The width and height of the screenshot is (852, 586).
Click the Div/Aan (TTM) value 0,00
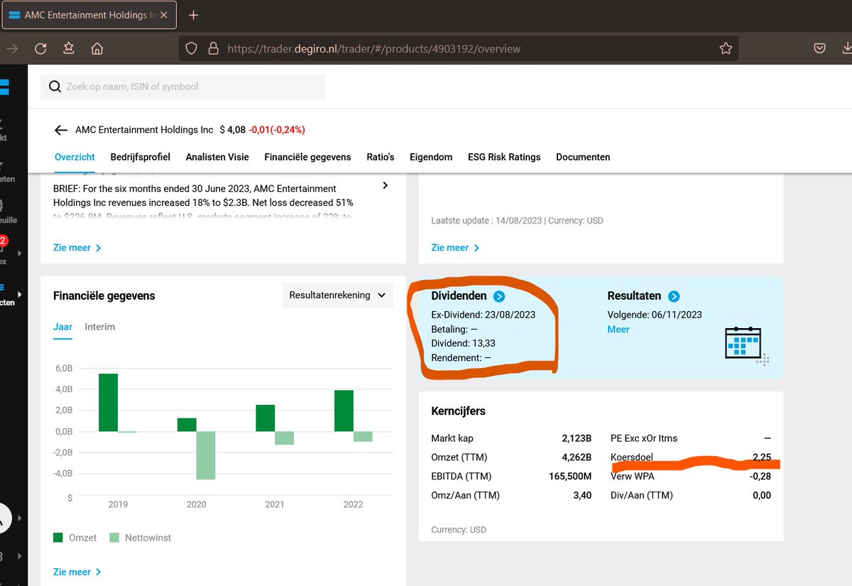click(x=761, y=496)
